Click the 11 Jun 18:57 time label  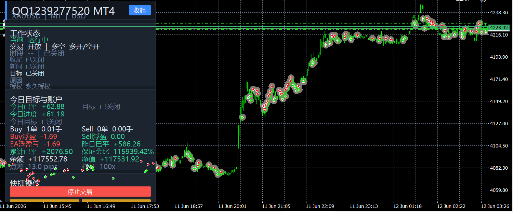pos(189,207)
